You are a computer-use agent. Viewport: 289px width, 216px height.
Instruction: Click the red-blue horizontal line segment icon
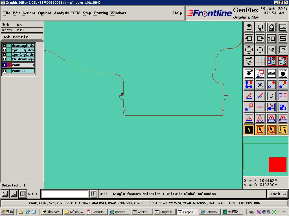(x=260, y=107)
